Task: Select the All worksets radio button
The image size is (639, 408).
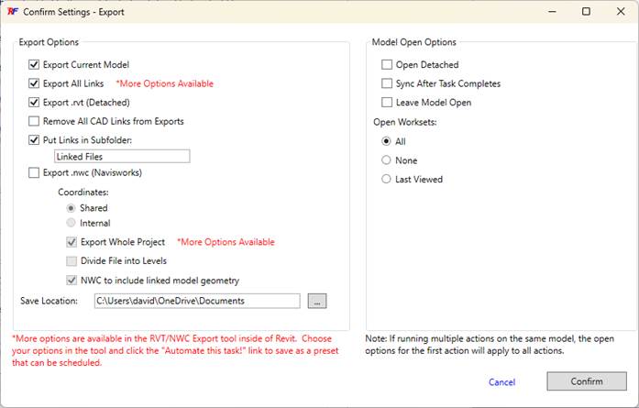Action: pyautogui.click(x=387, y=141)
